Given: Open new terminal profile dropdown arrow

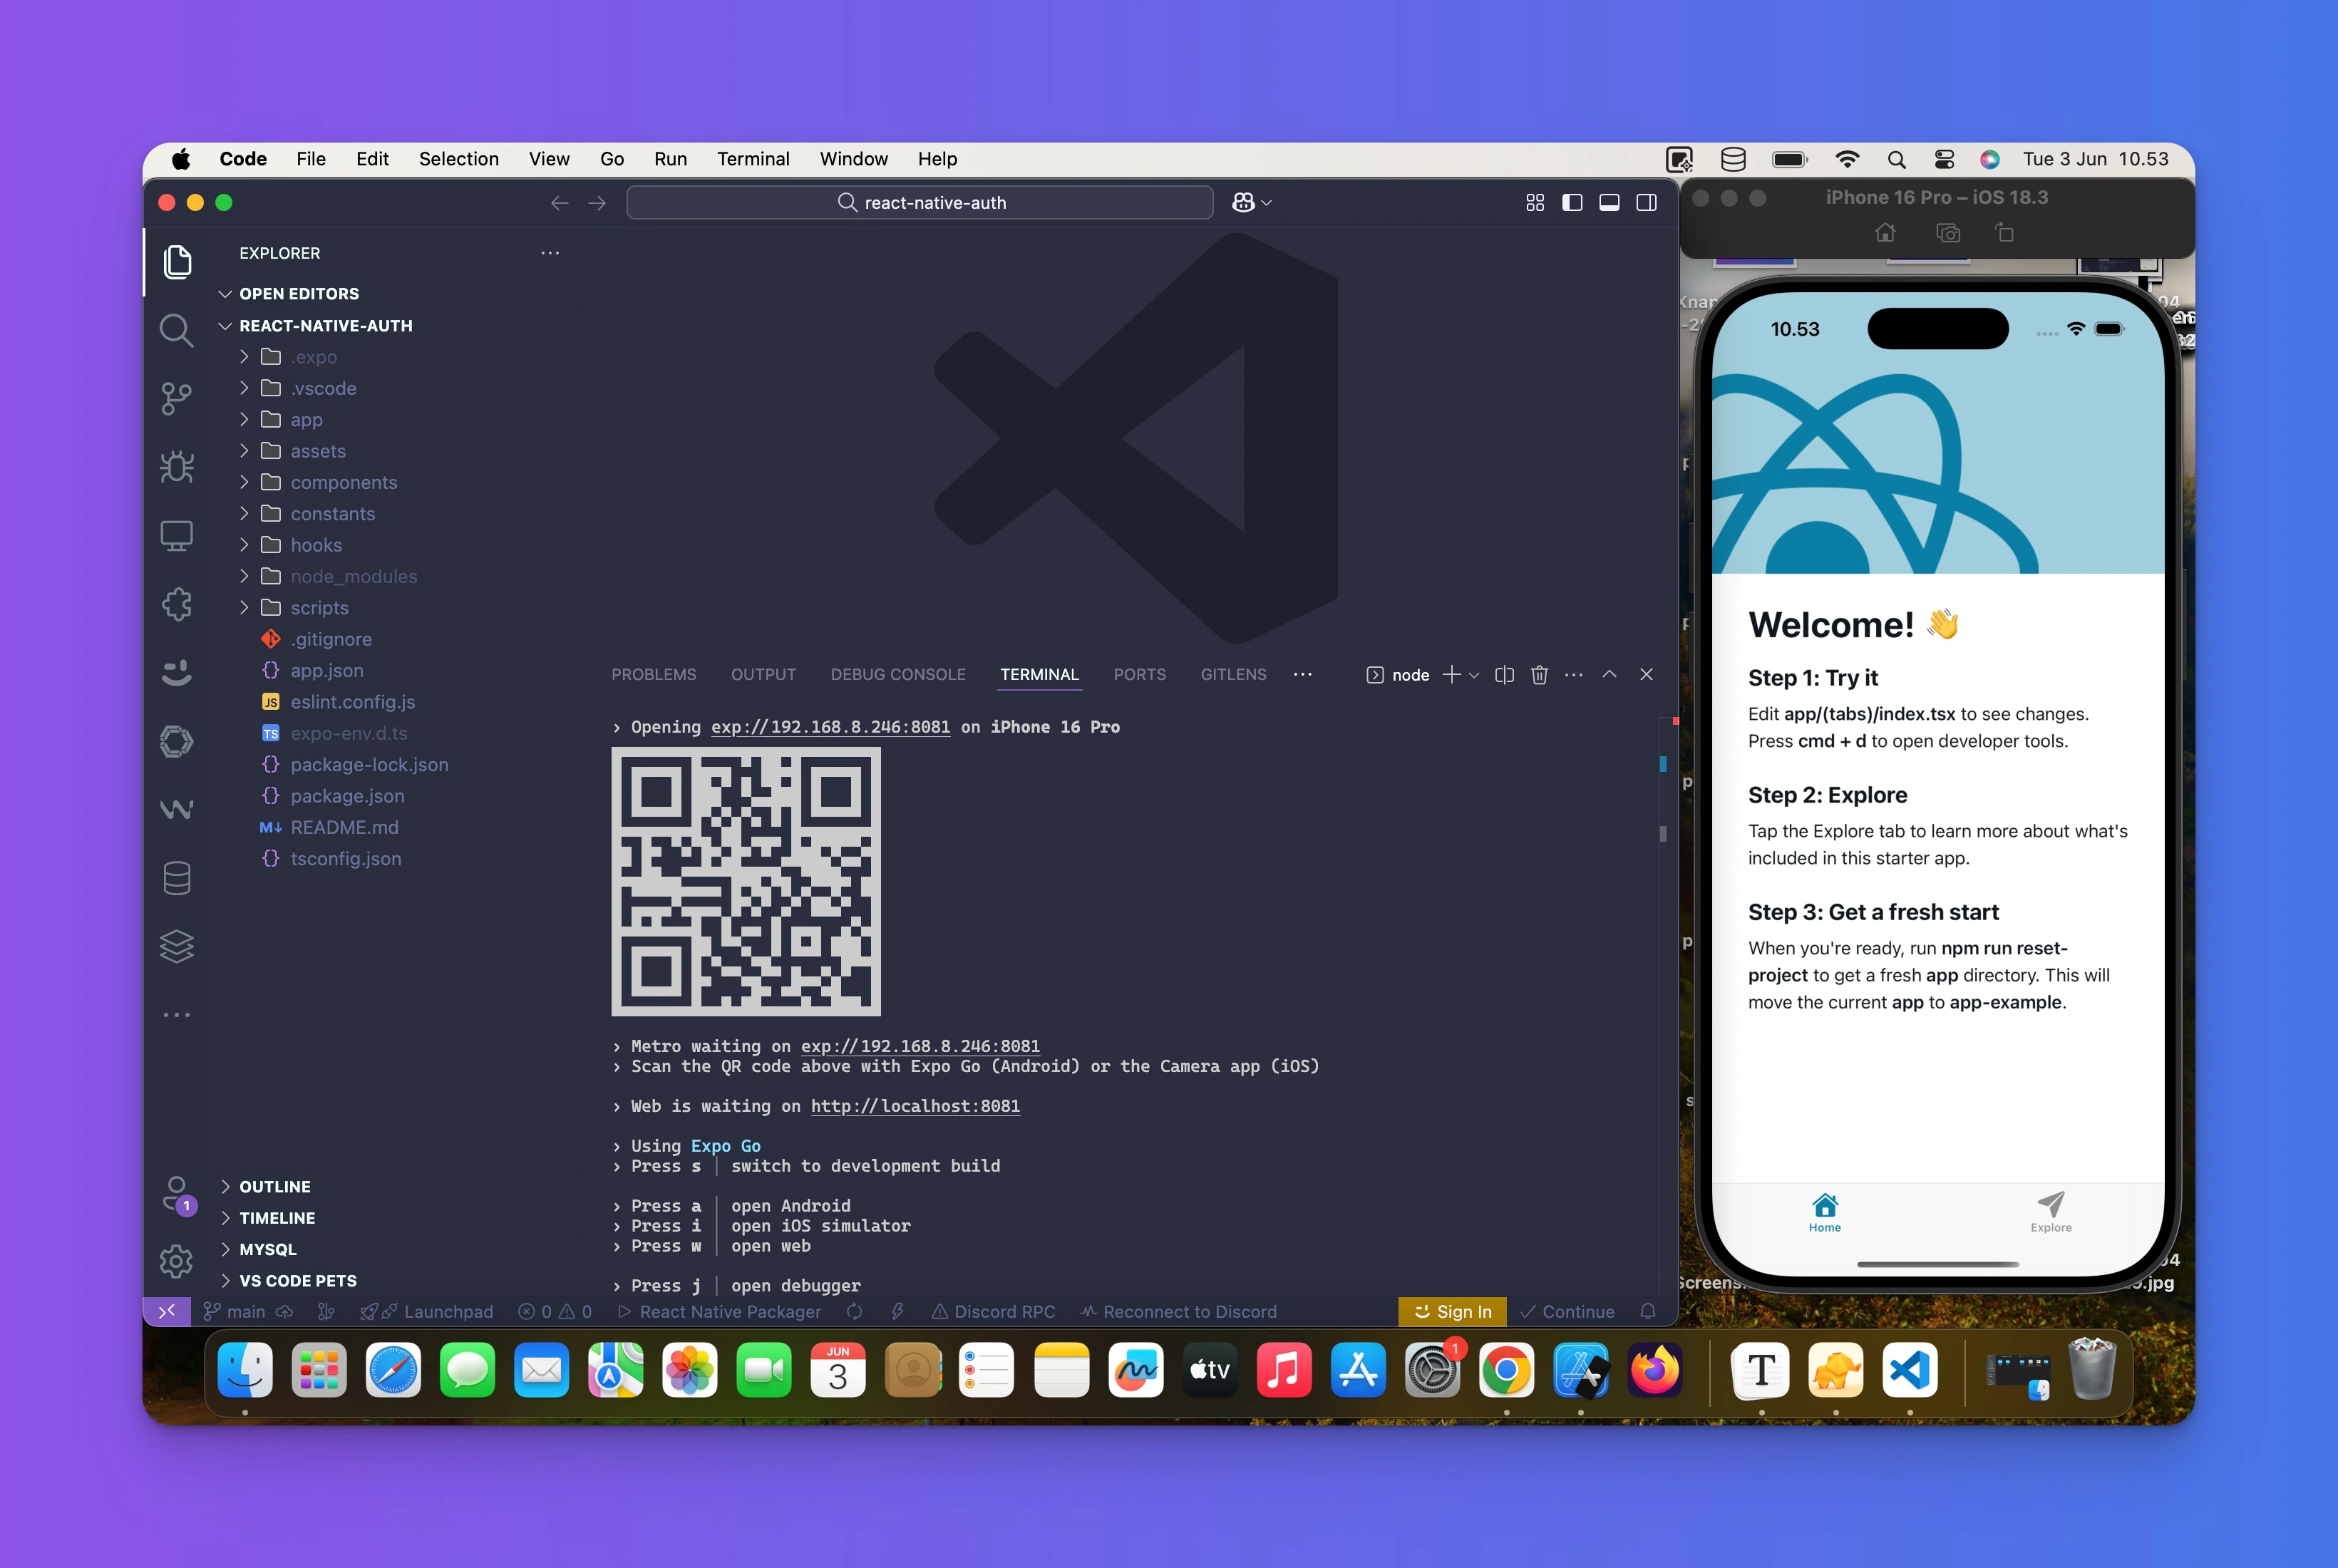Looking at the screenshot, I should click(1474, 675).
